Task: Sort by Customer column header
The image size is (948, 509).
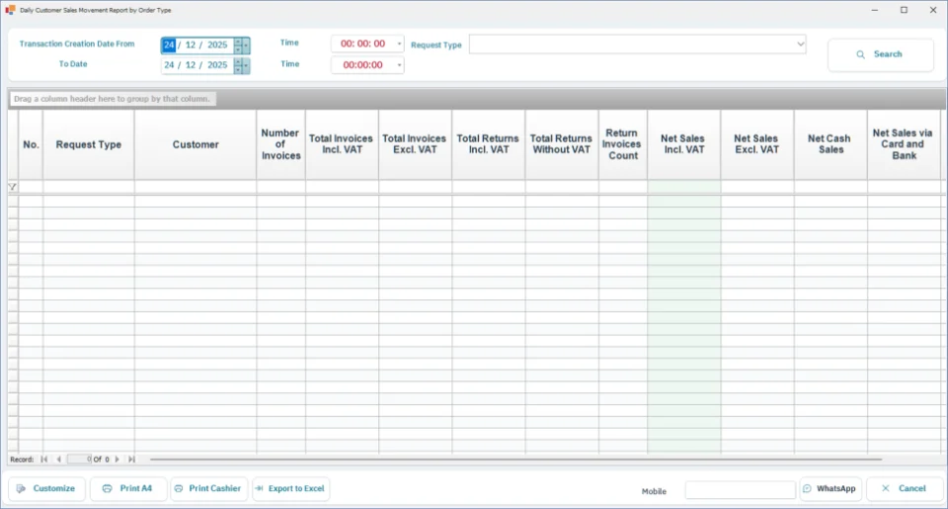Action: tap(196, 144)
